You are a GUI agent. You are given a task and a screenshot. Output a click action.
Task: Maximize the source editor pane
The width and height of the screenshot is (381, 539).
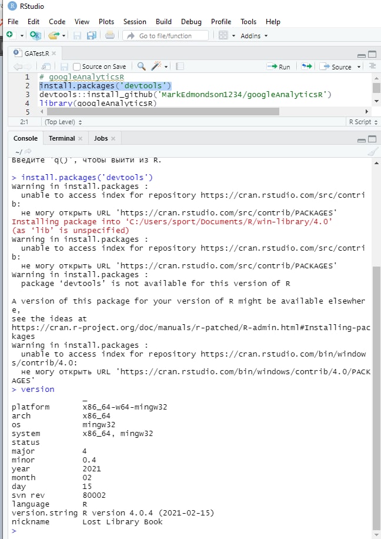[372, 54]
